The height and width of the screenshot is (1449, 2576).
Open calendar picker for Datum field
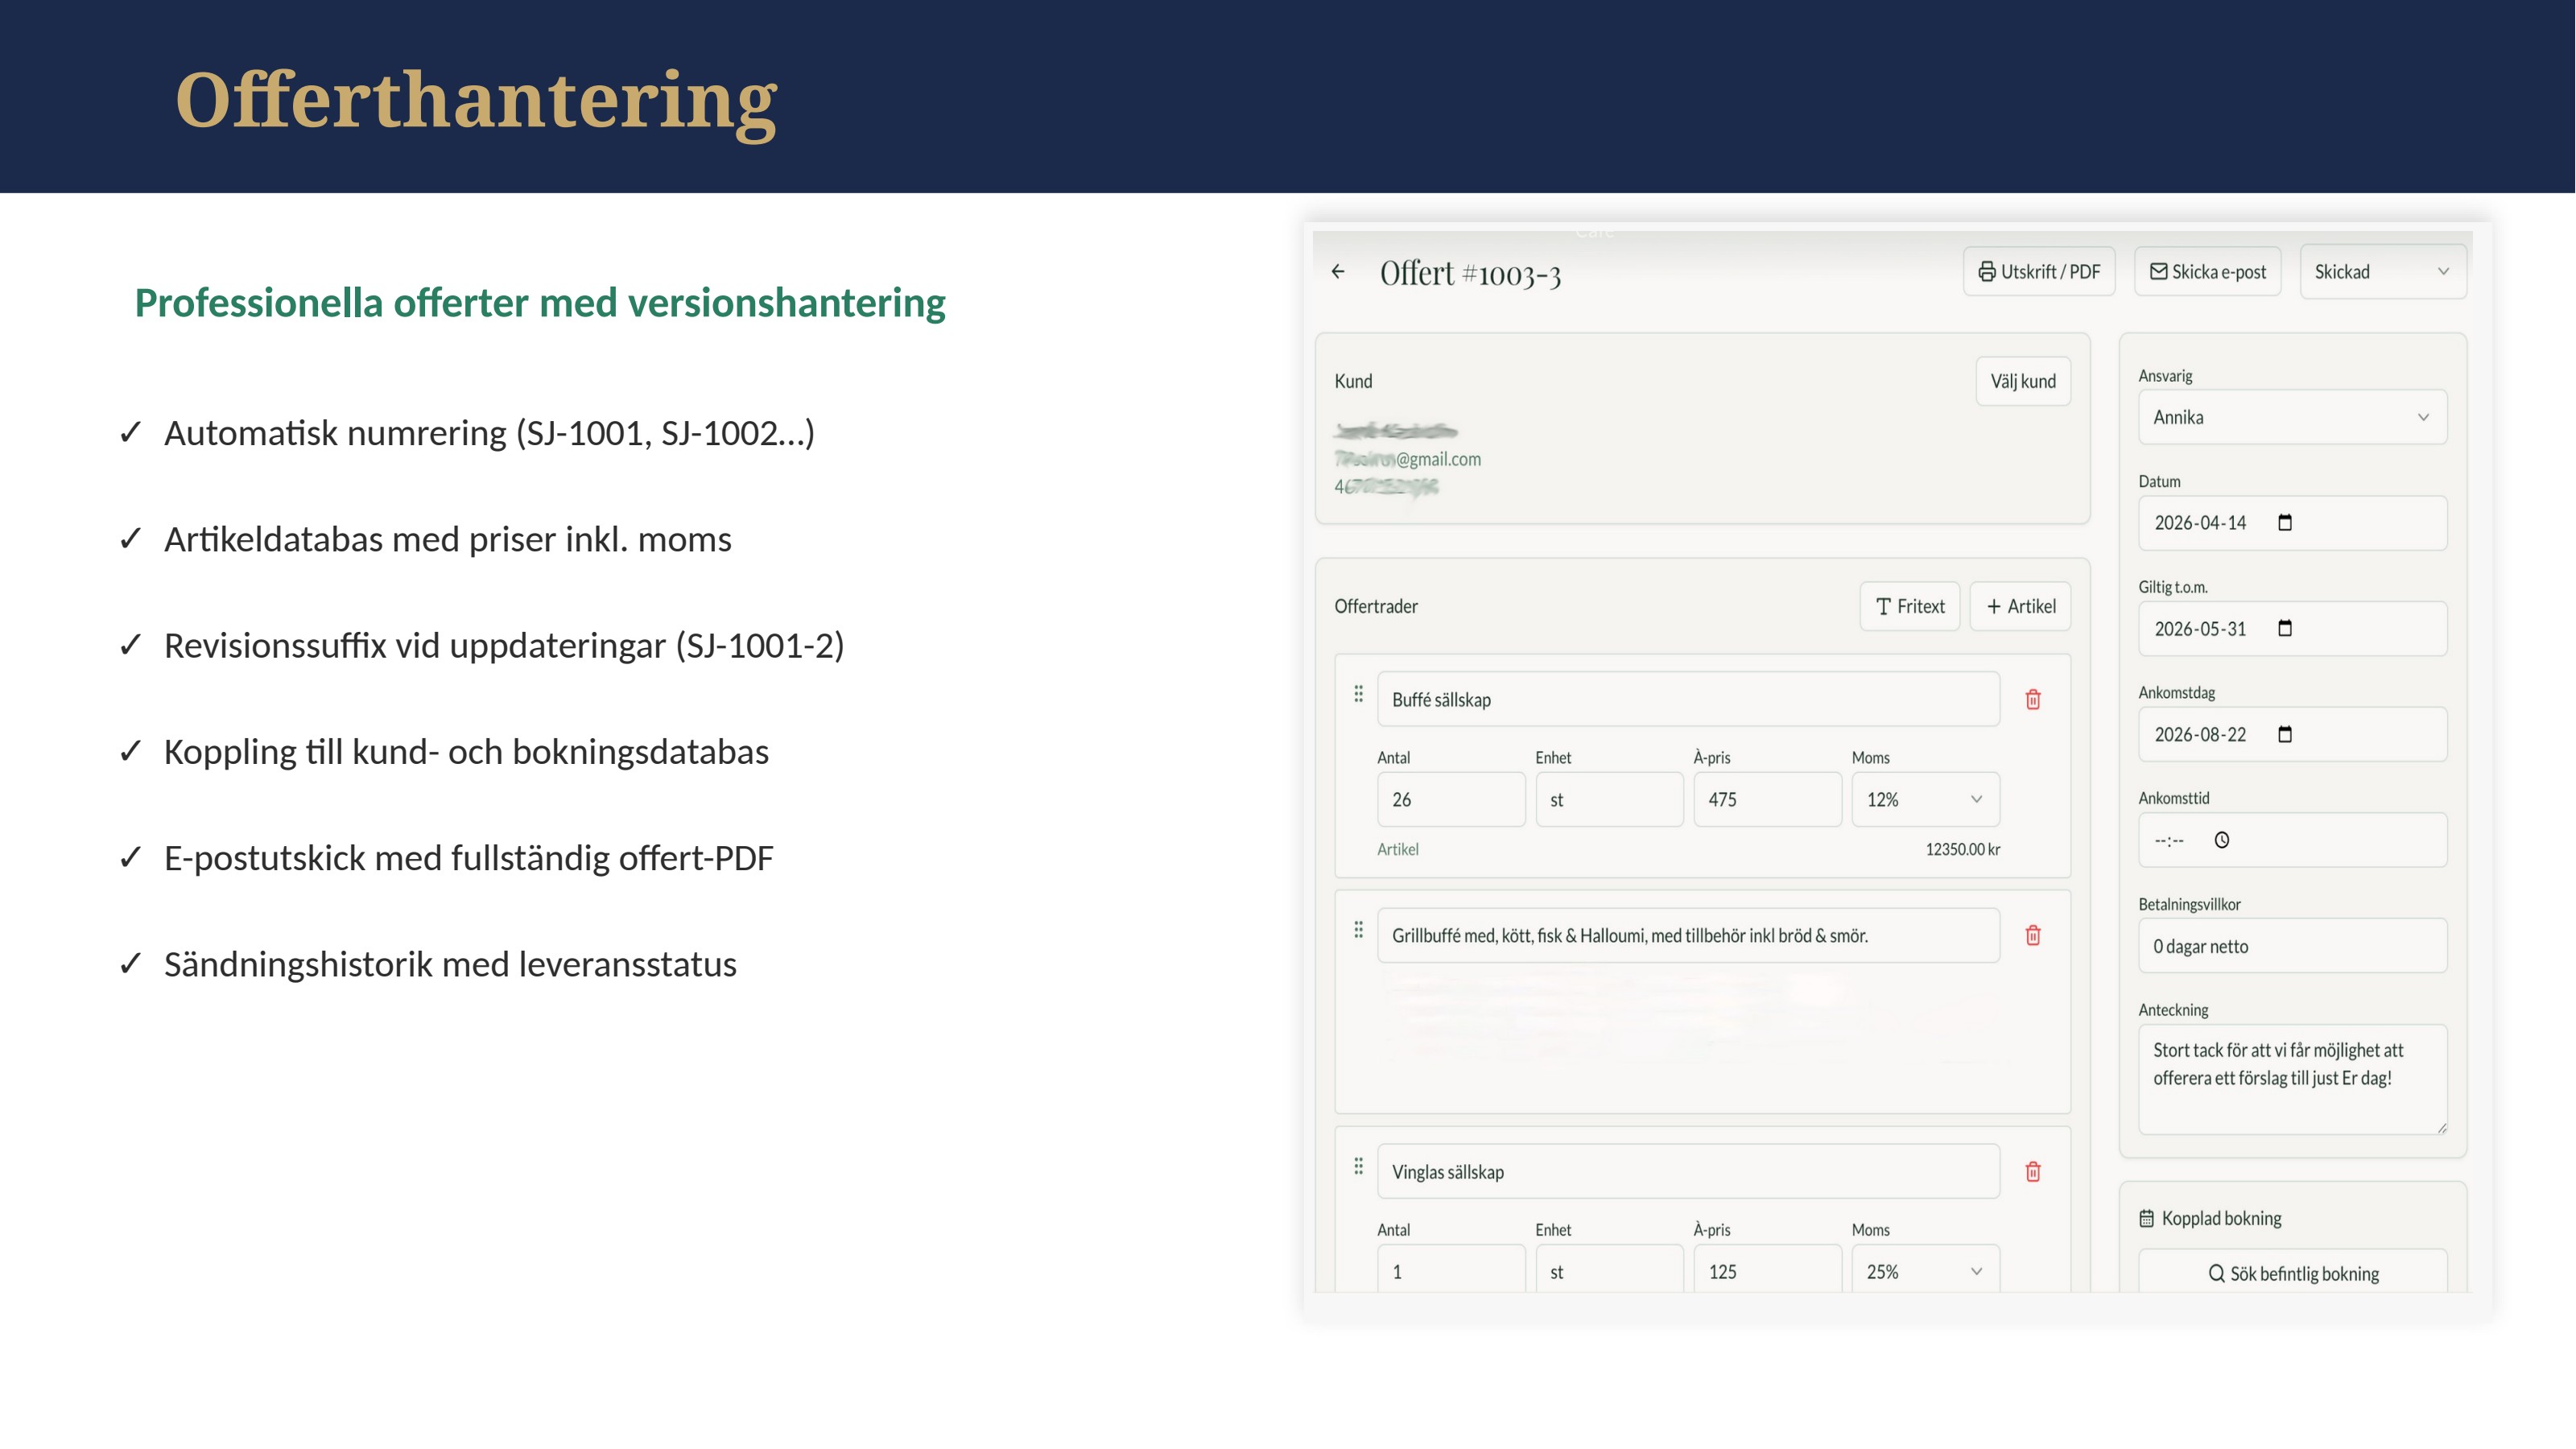pos(2285,523)
